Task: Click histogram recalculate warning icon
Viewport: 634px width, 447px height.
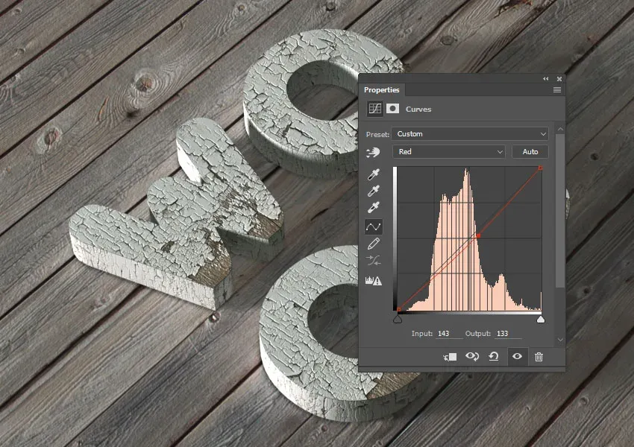Action: point(373,281)
